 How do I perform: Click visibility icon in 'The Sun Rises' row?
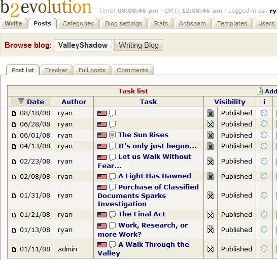211,135
